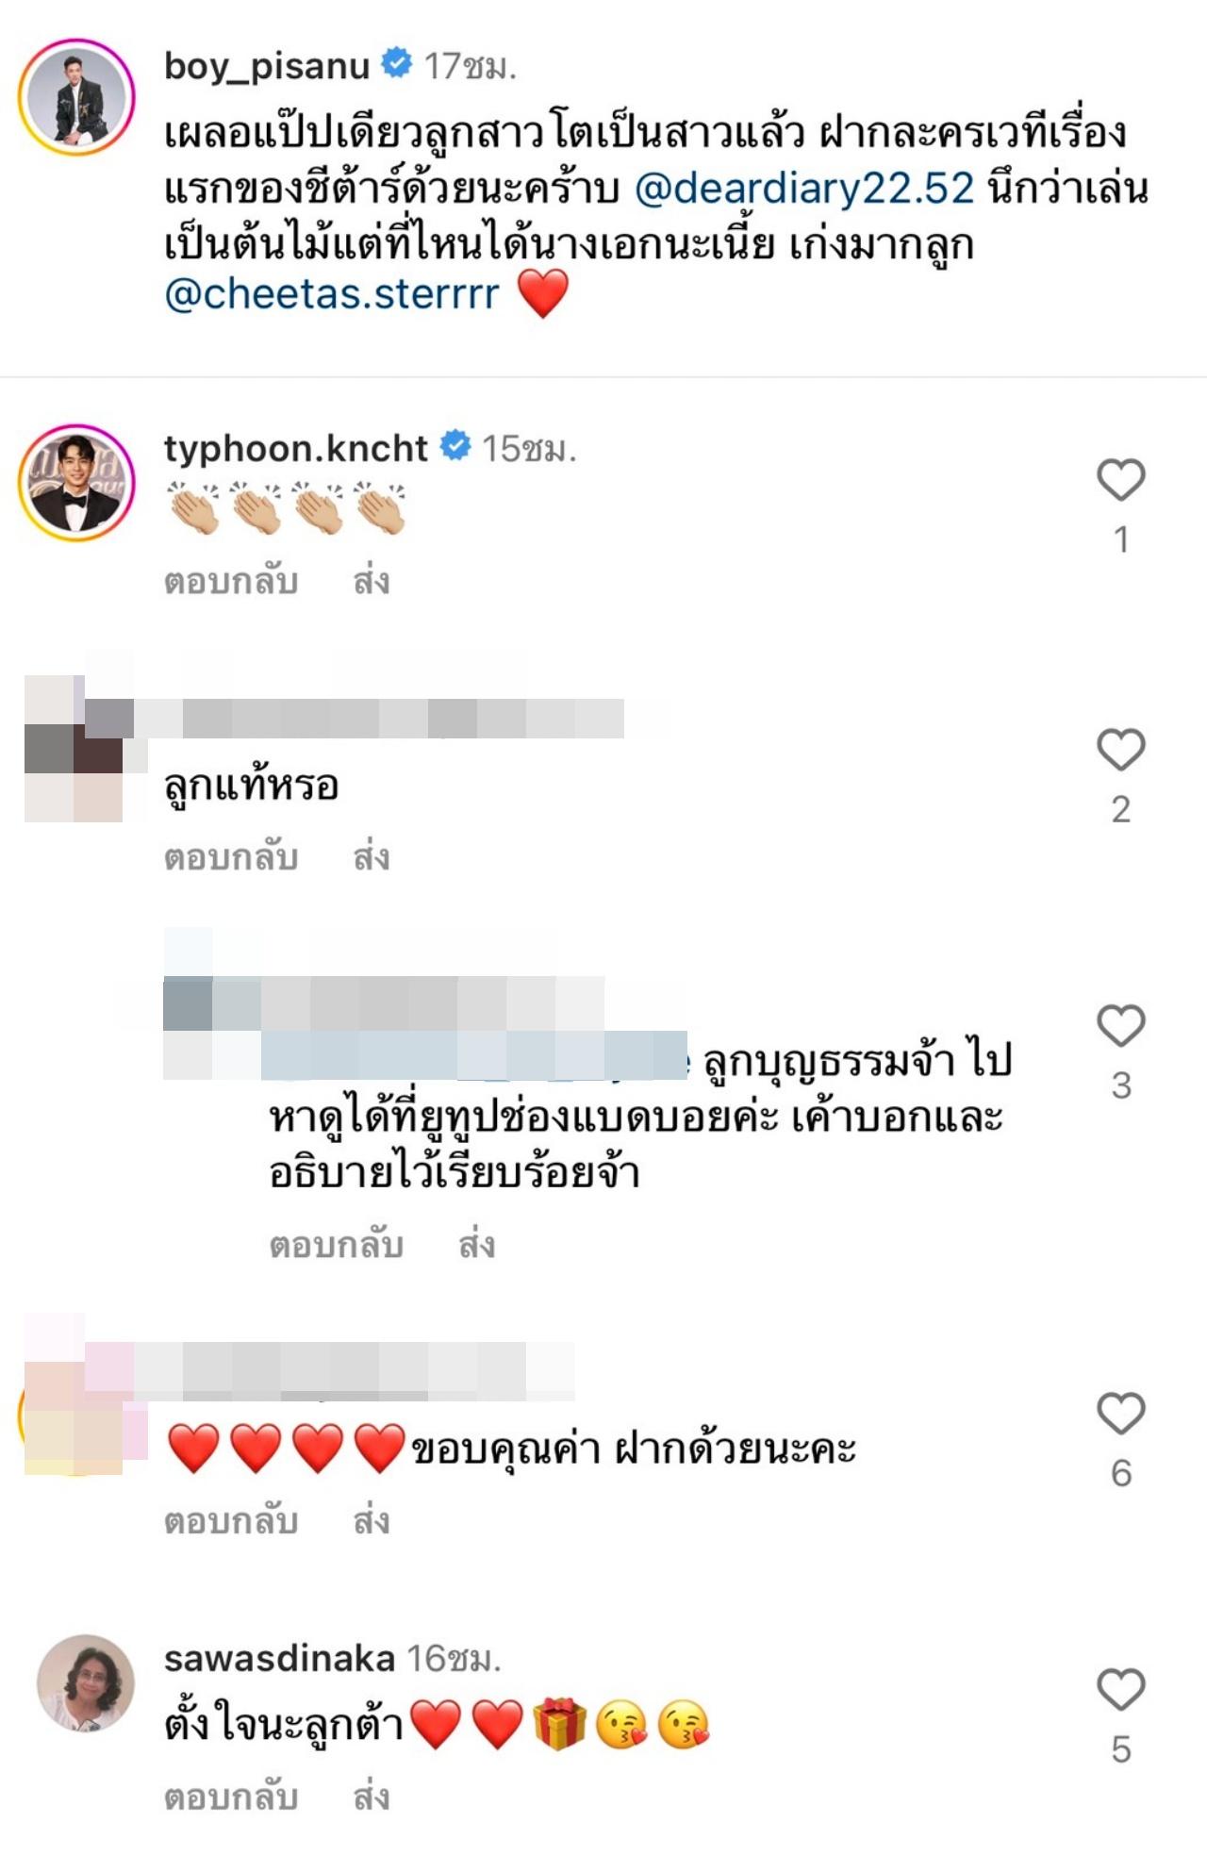Reply to typhoon.kncht's comment
Image resolution: width=1207 pixels, height=1855 pixels.
[x=231, y=581]
